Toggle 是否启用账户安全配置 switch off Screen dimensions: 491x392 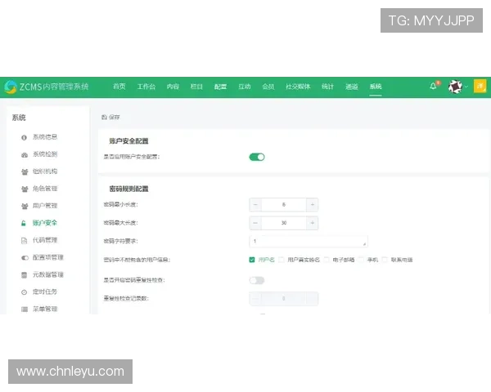pyautogui.click(x=257, y=157)
